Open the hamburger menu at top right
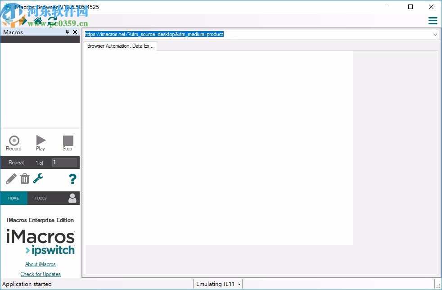442x290 pixels. click(x=433, y=21)
